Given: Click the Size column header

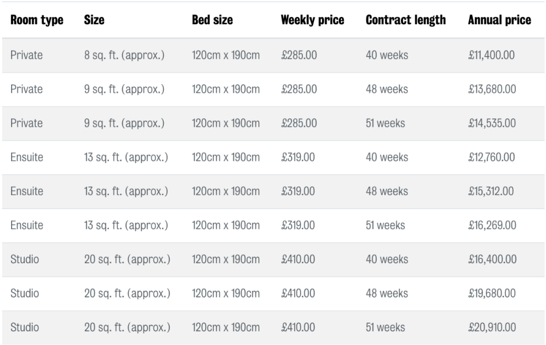Looking at the screenshot, I should [x=94, y=21].
